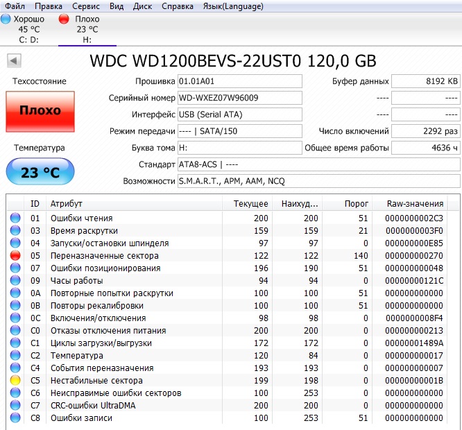Sort by the ID column header
The image size is (462, 430).
[35, 203]
